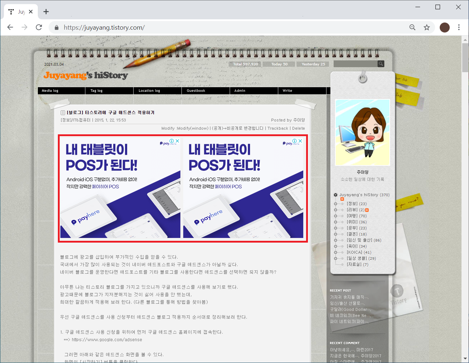469x363 pixels.
Task: Click Modify(window) link
Action: 193,128
